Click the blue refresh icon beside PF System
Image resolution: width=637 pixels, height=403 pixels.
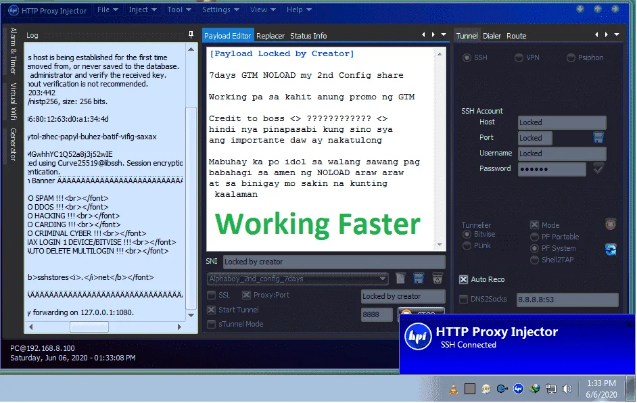click(610, 250)
